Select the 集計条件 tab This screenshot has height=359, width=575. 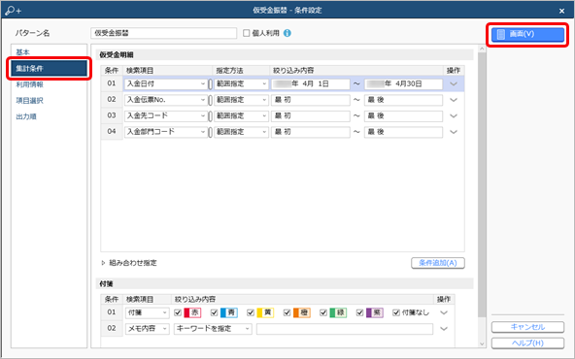click(x=49, y=69)
